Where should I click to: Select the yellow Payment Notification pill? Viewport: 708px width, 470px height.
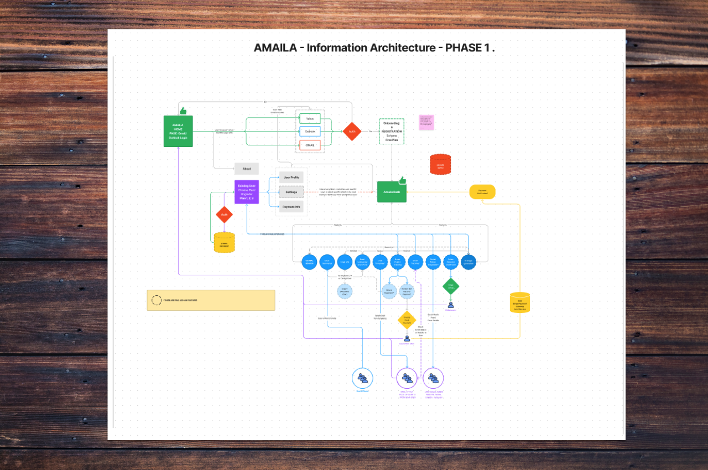[482, 192]
